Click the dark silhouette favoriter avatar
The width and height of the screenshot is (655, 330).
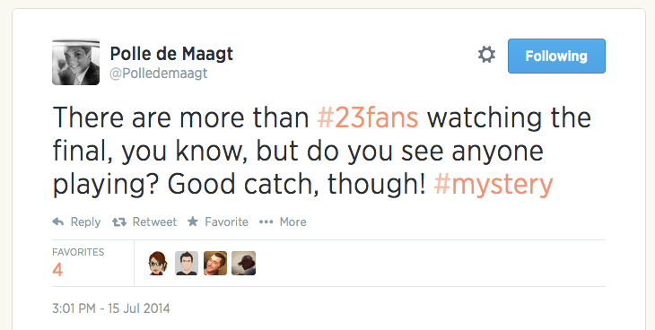[243, 263]
